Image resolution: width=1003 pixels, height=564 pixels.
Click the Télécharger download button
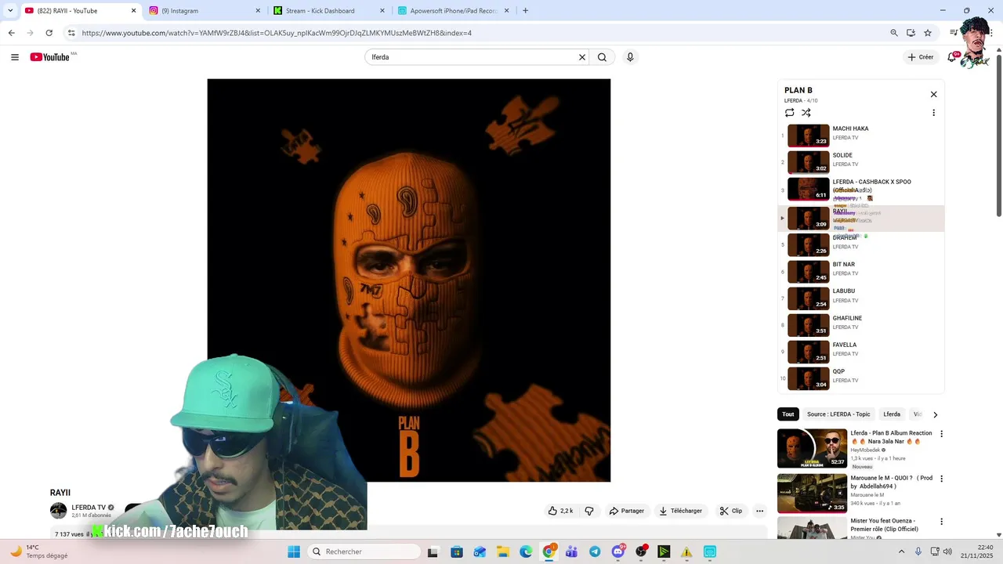pos(680,511)
